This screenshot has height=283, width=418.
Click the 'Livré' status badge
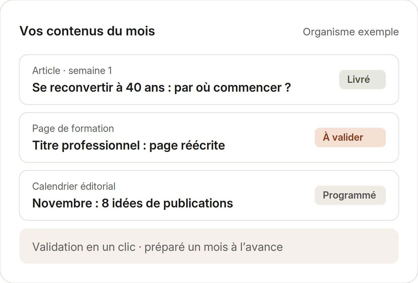[x=362, y=80]
